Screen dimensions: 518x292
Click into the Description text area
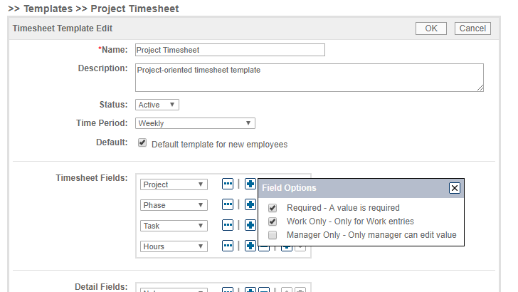(309, 77)
